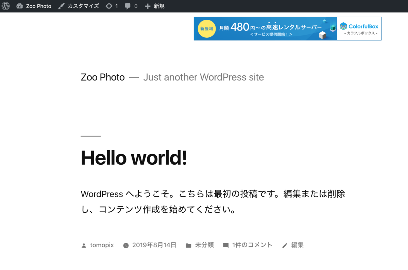Click the person icon beside tomopix
This screenshot has width=408, height=270.
pos(84,245)
